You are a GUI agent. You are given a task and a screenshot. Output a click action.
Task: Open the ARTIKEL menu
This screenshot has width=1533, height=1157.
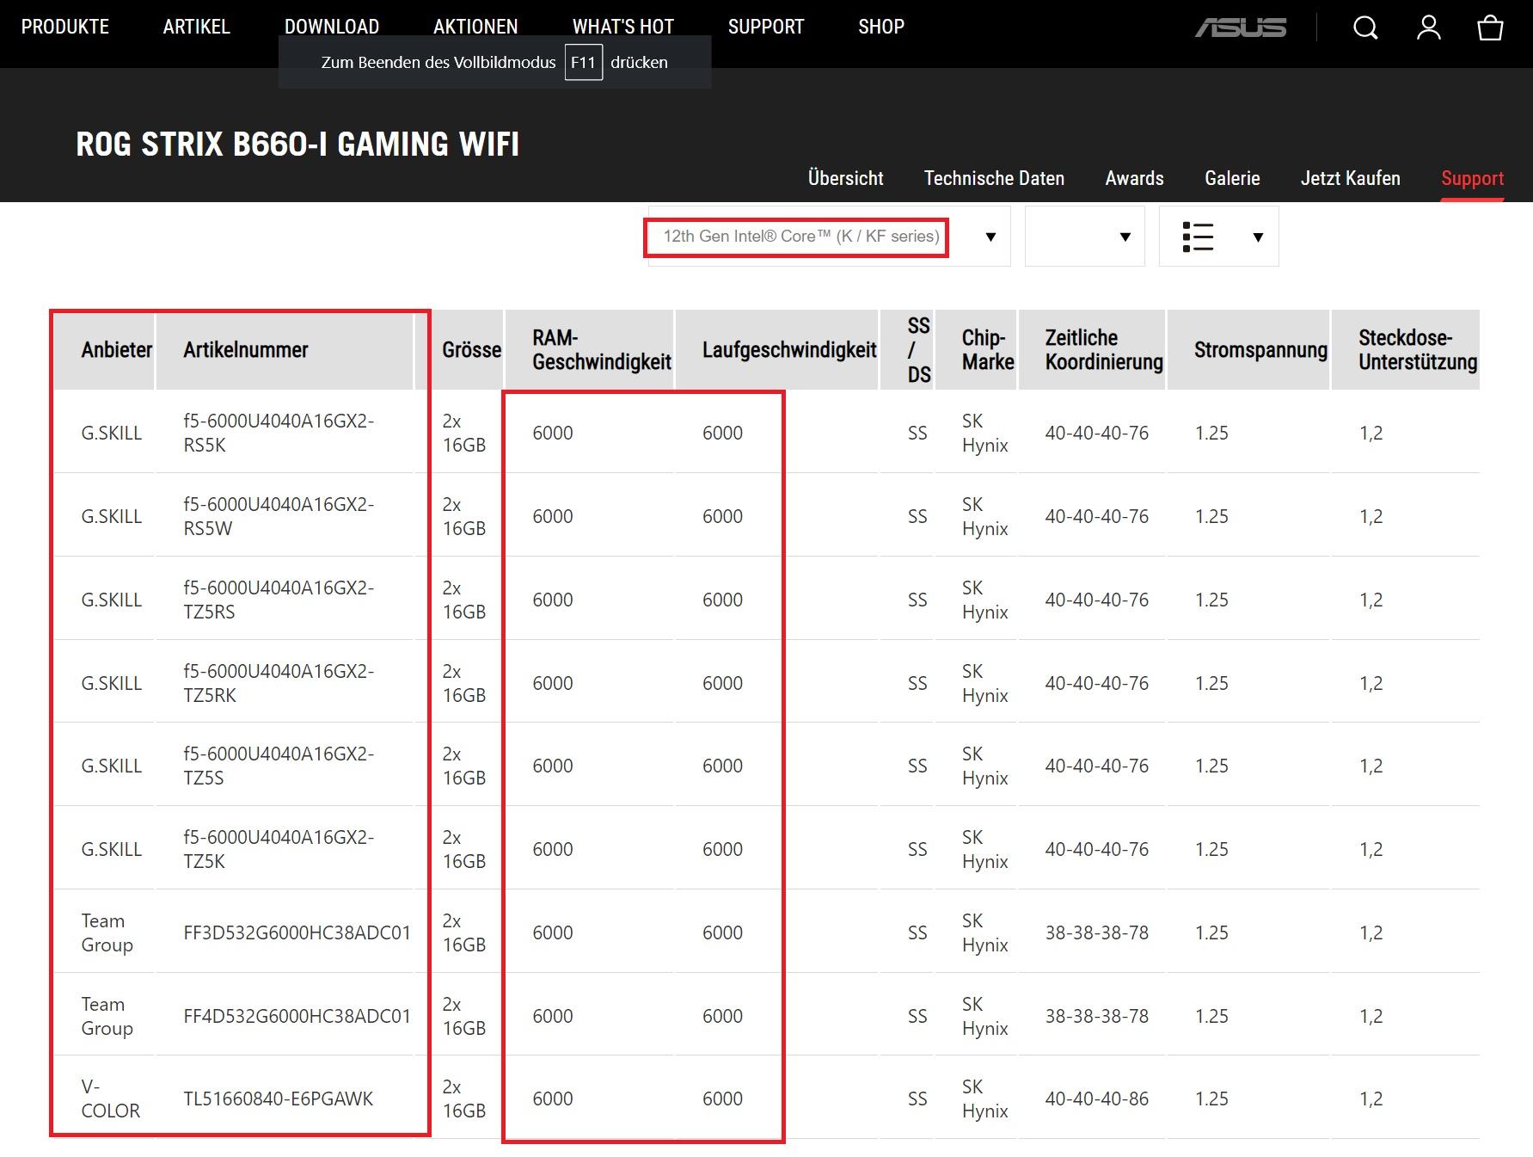click(197, 27)
